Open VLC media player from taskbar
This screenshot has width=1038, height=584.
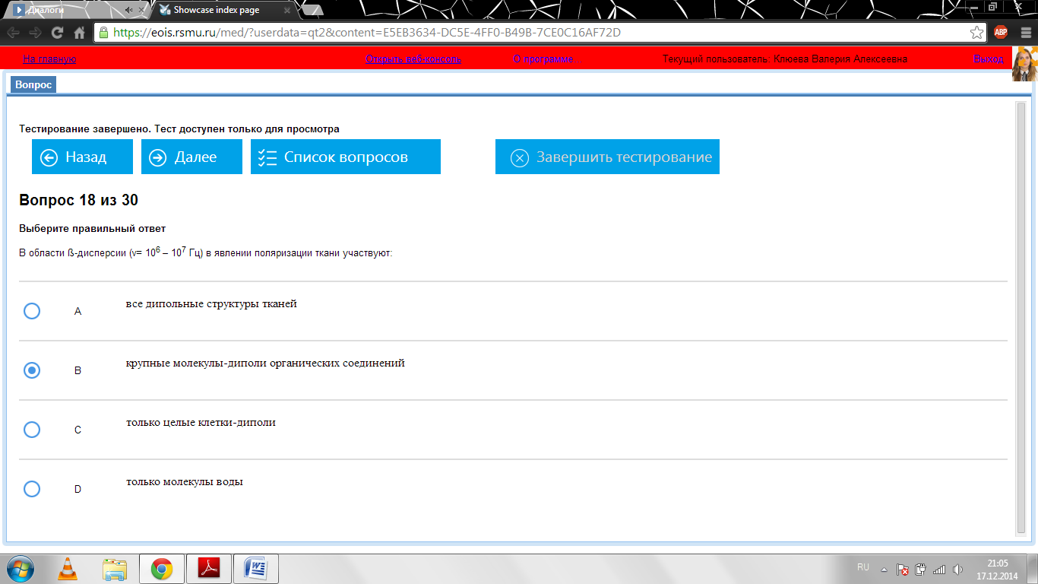[x=68, y=568]
